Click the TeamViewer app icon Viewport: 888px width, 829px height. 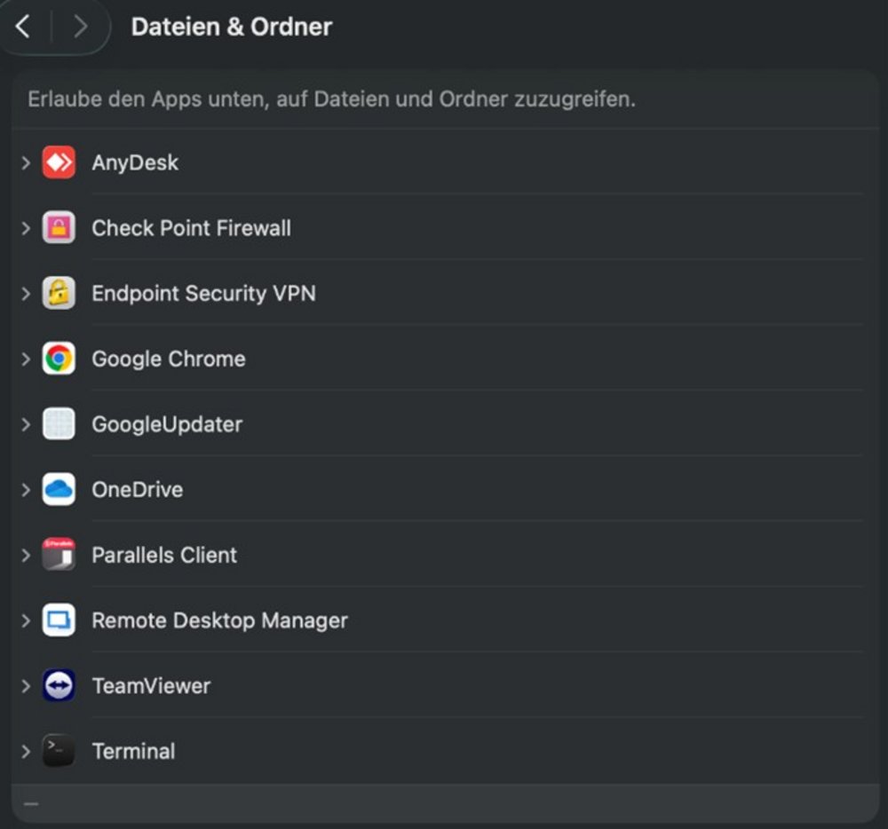tap(59, 686)
